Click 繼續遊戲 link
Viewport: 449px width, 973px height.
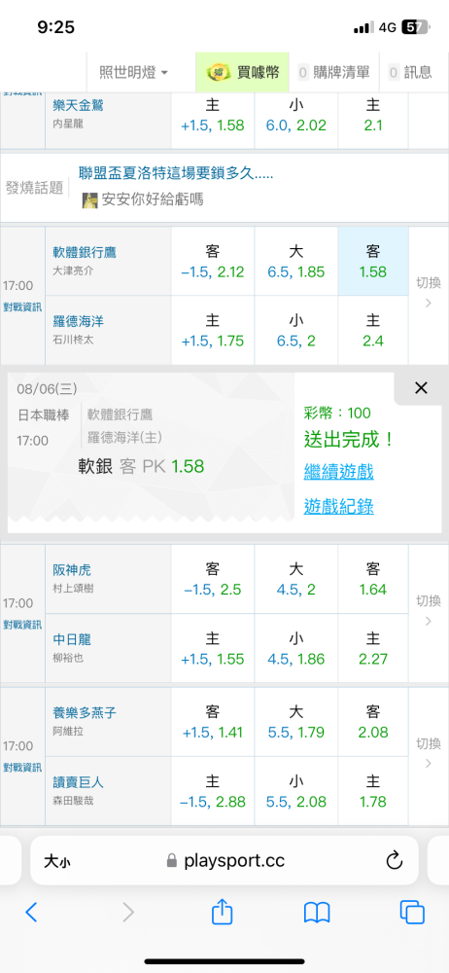pyautogui.click(x=338, y=472)
